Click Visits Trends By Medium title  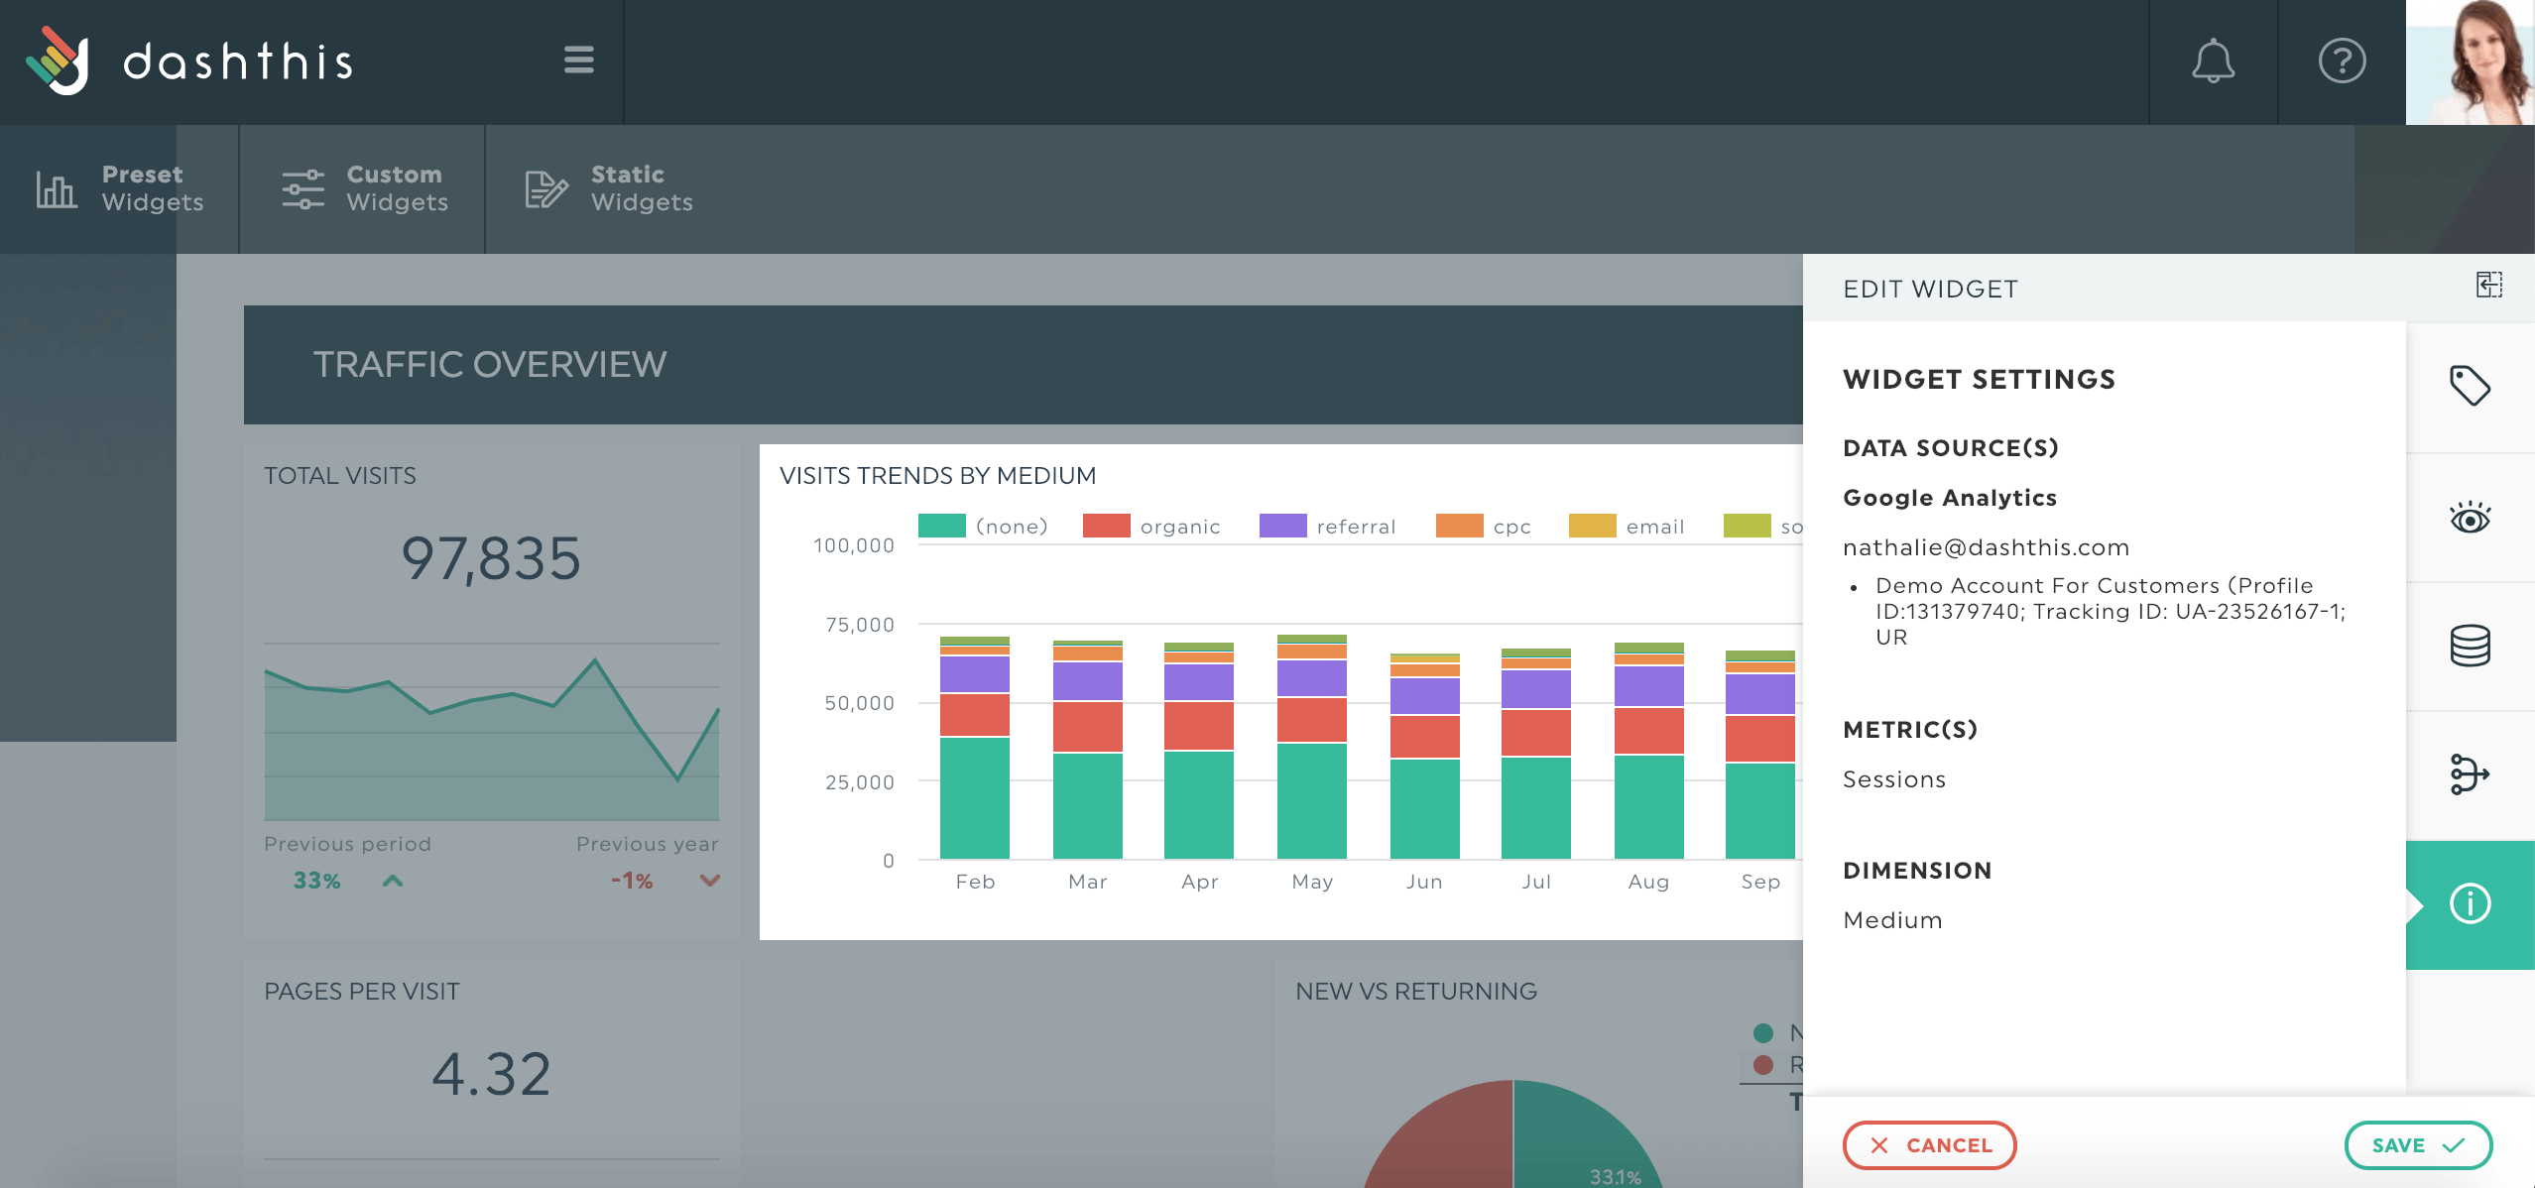click(x=937, y=476)
